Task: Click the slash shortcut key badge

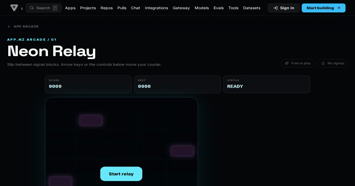Action: (55, 8)
